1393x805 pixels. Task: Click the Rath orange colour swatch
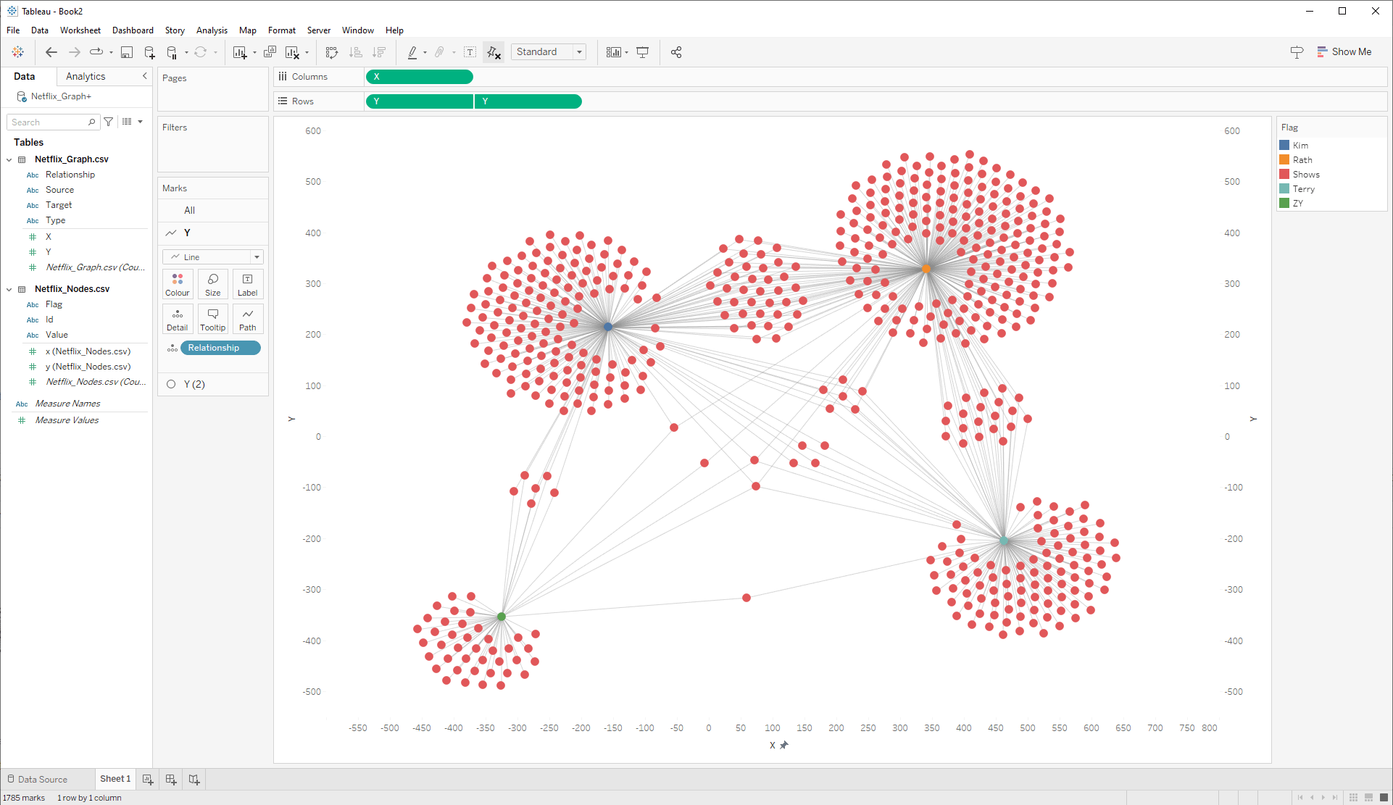(1284, 160)
